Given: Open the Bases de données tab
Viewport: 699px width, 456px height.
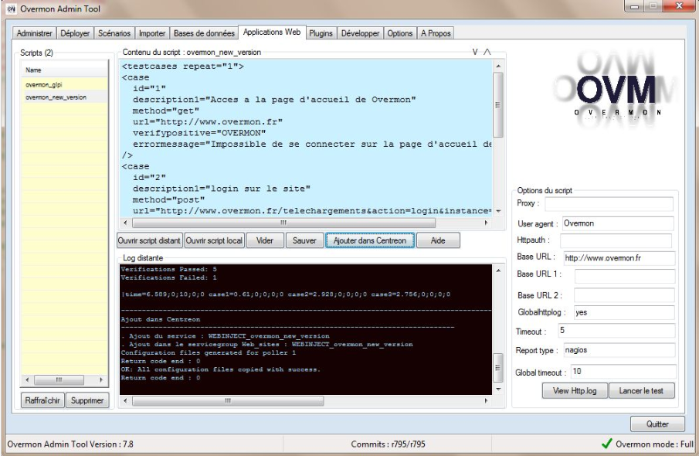Looking at the screenshot, I should coord(205,33).
